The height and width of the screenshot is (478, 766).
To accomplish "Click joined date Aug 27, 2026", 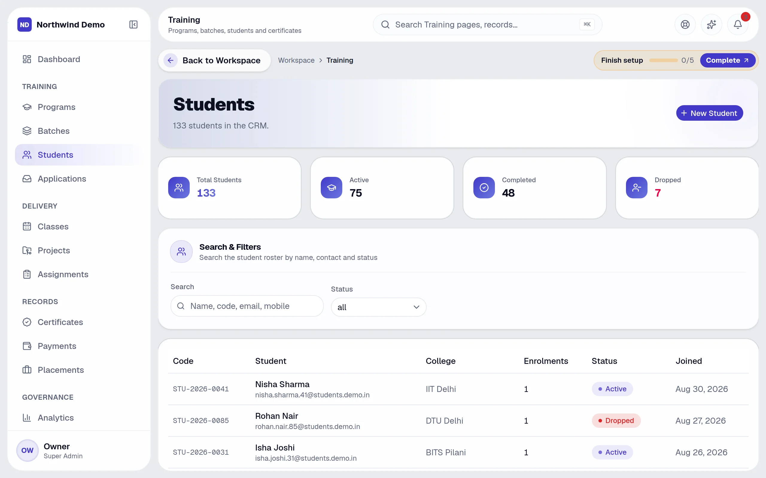I will [x=700, y=420].
